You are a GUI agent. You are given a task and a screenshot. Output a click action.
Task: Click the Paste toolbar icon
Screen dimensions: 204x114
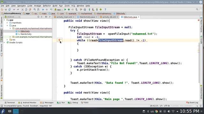pyautogui.click(x=30, y=9)
